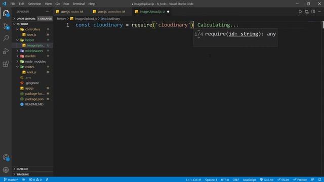Open Run and Debug view

pos(6,51)
